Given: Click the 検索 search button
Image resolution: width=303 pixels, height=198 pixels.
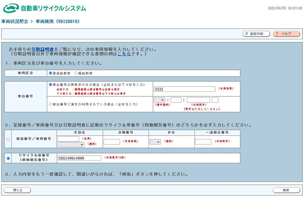Looking at the screenshot, I should 286,190.
